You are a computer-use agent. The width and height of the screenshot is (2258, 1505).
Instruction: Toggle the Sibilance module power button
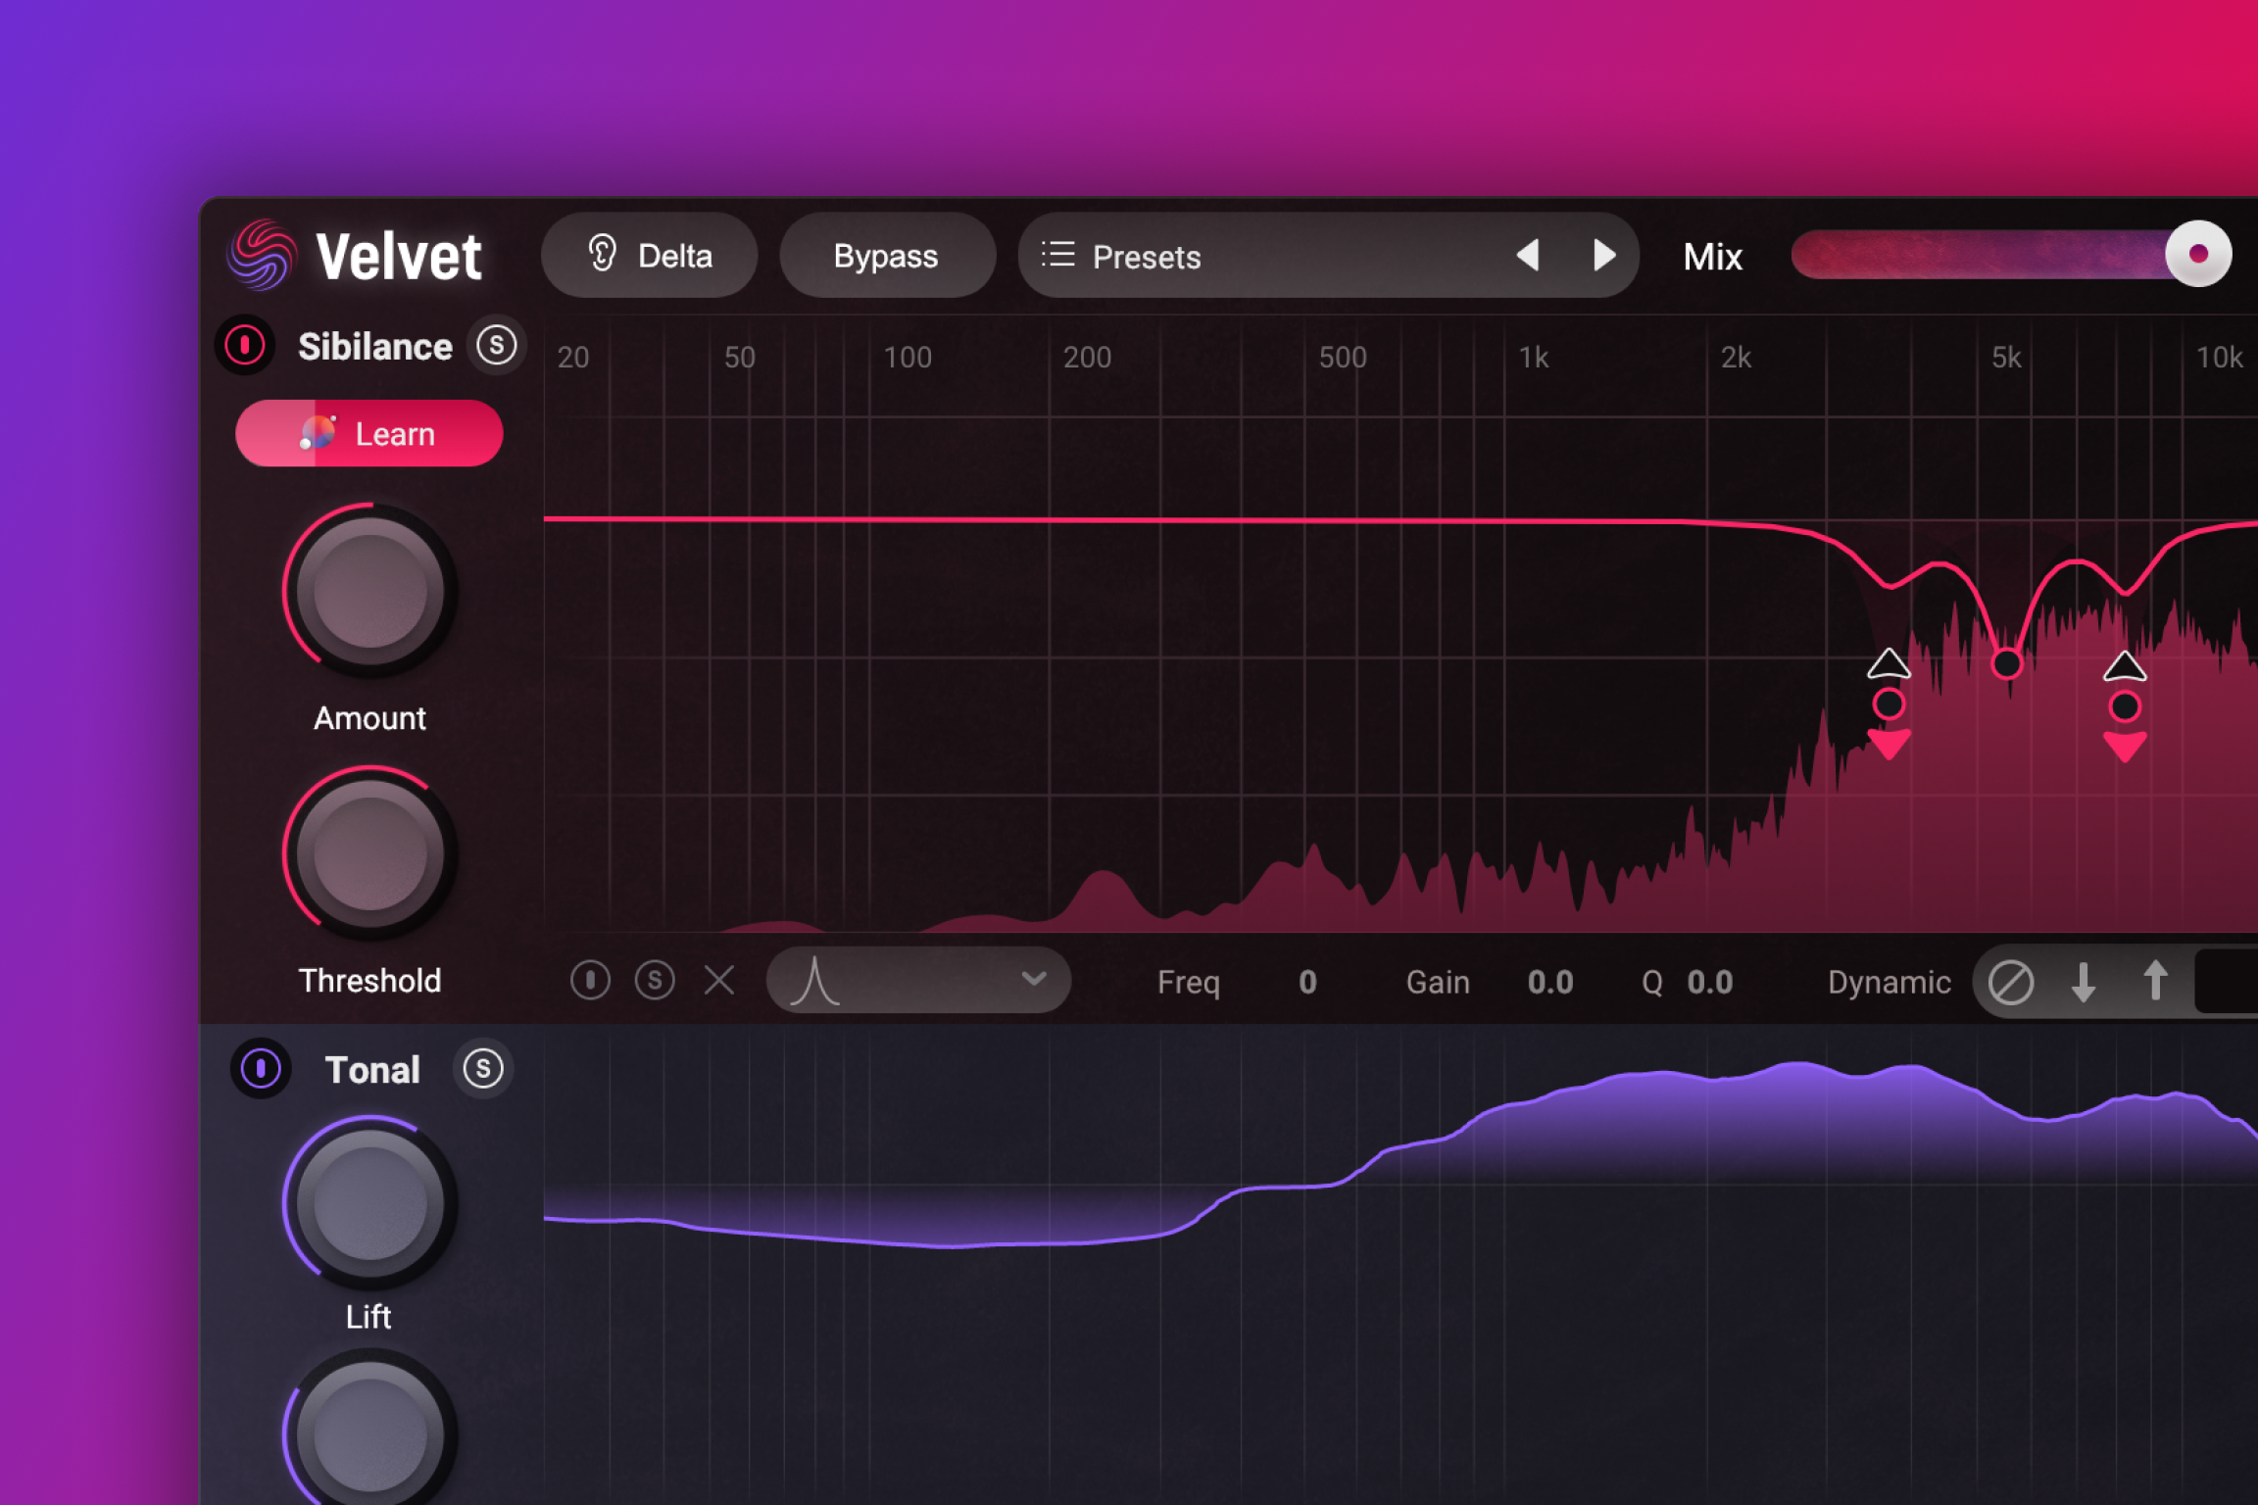[244, 346]
